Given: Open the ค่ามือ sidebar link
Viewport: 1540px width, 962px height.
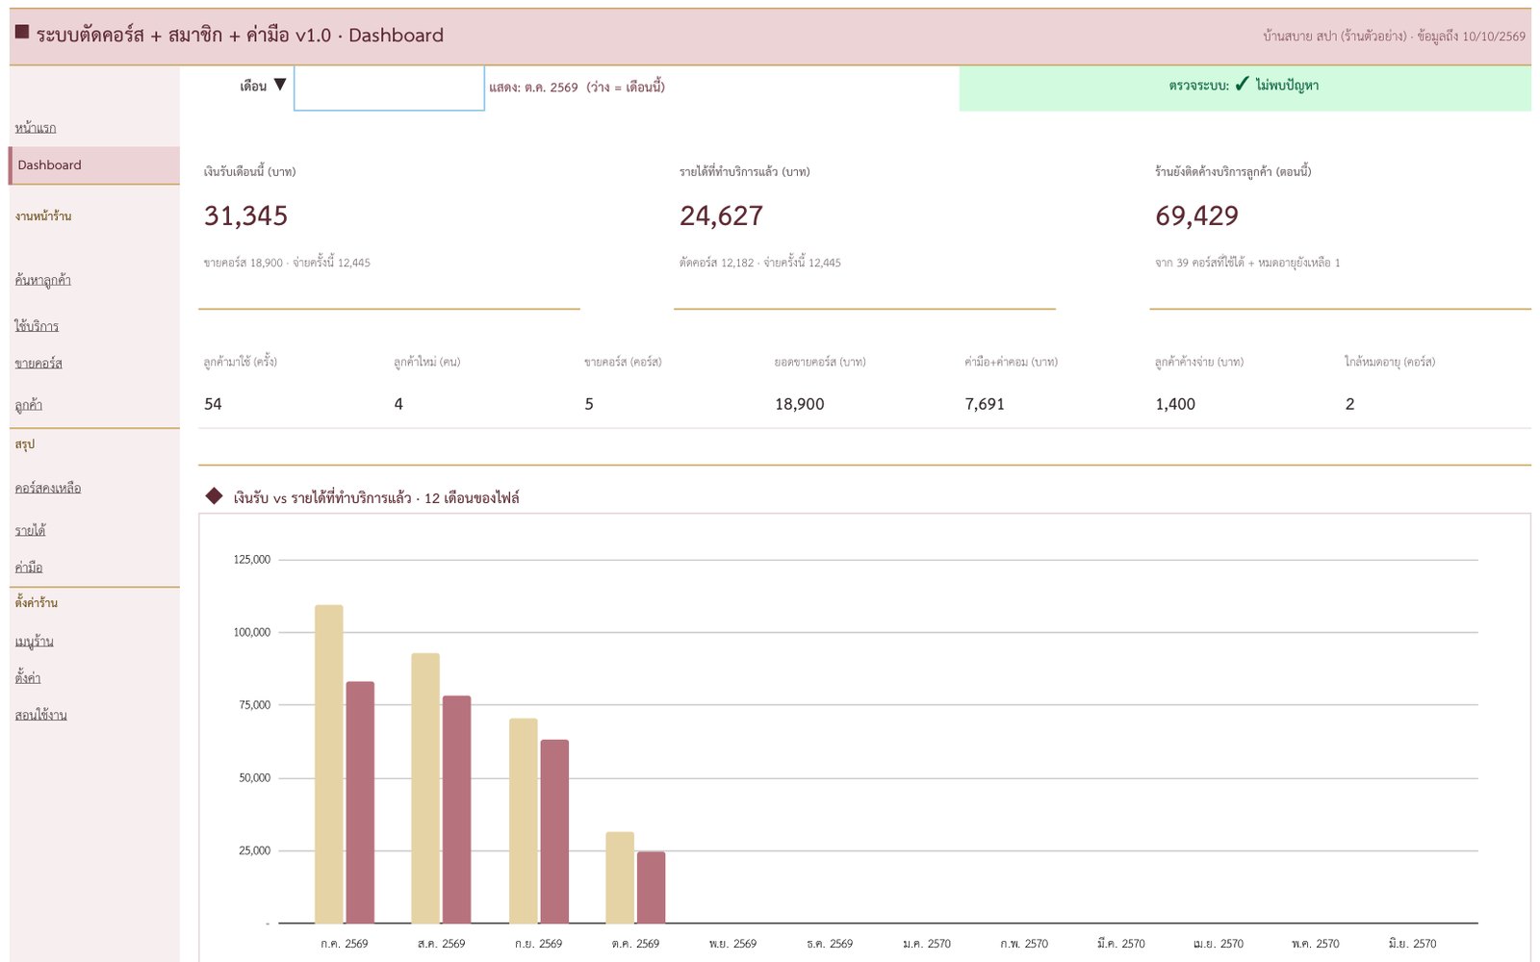Looking at the screenshot, I should 29,567.
